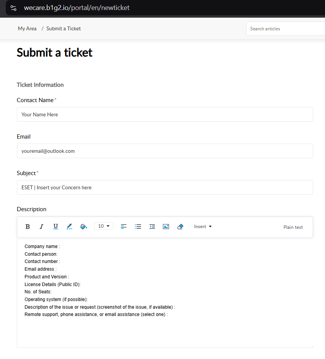Image resolution: width=325 pixels, height=359 pixels.
Task: Open the font color picker icon
Action: coord(70,227)
